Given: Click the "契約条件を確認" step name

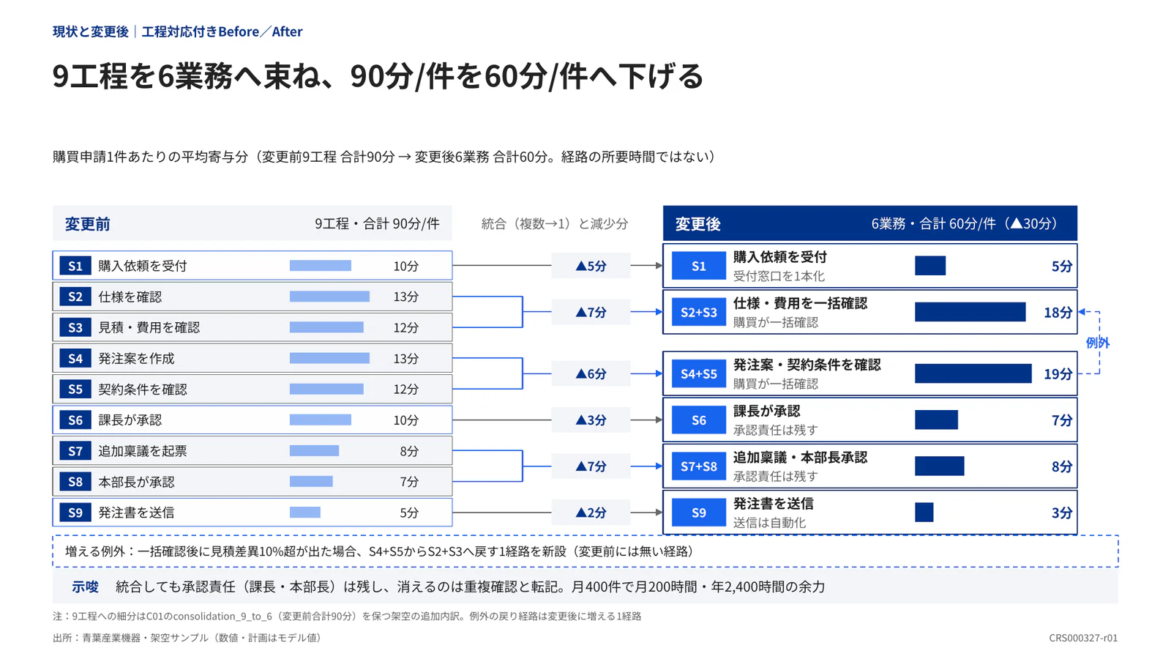Looking at the screenshot, I should click(143, 390).
